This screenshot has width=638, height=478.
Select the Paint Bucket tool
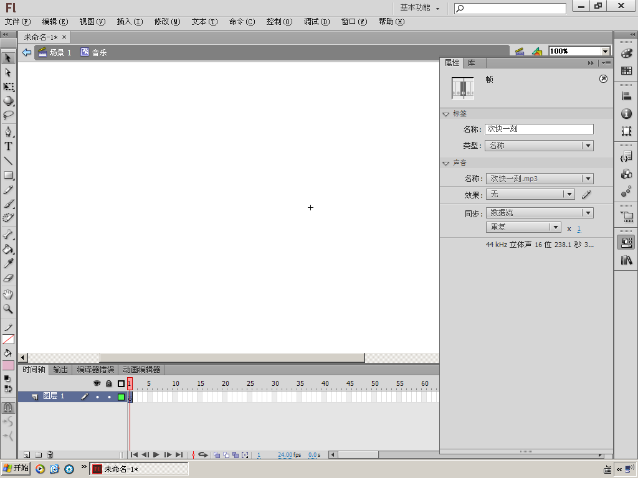(x=8, y=249)
